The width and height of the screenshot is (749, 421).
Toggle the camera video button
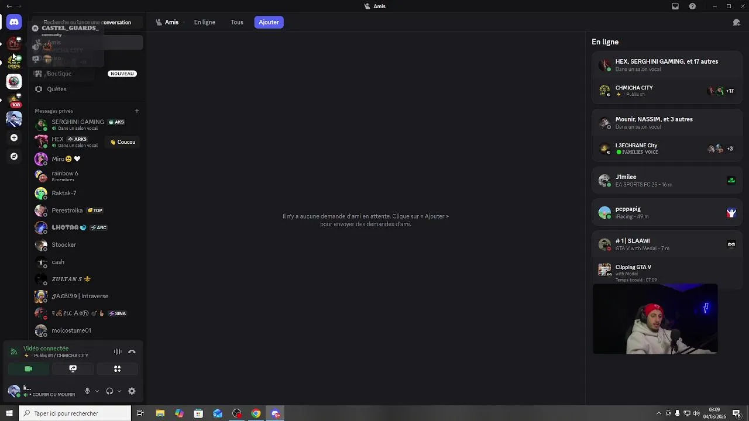tap(28, 369)
